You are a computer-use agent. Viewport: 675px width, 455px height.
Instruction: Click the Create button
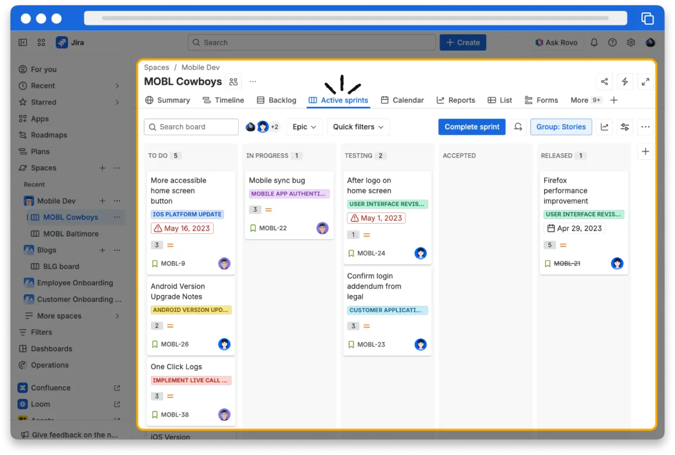(463, 43)
